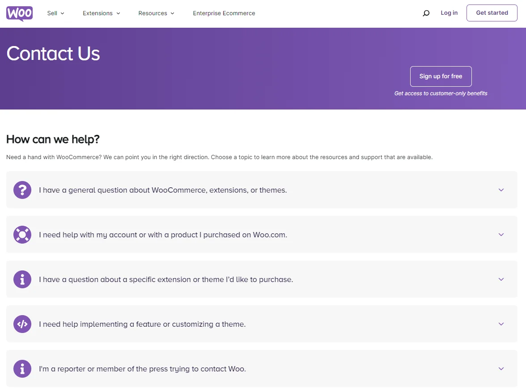Open the search magnifier icon

tap(426, 13)
